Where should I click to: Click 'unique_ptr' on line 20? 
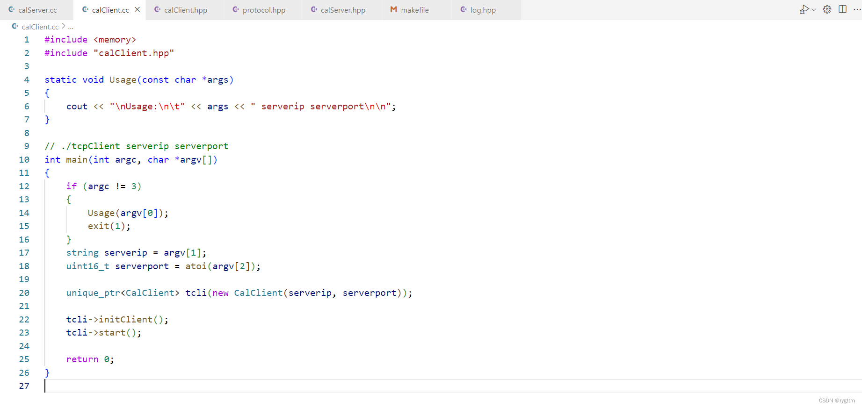[93, 293]
